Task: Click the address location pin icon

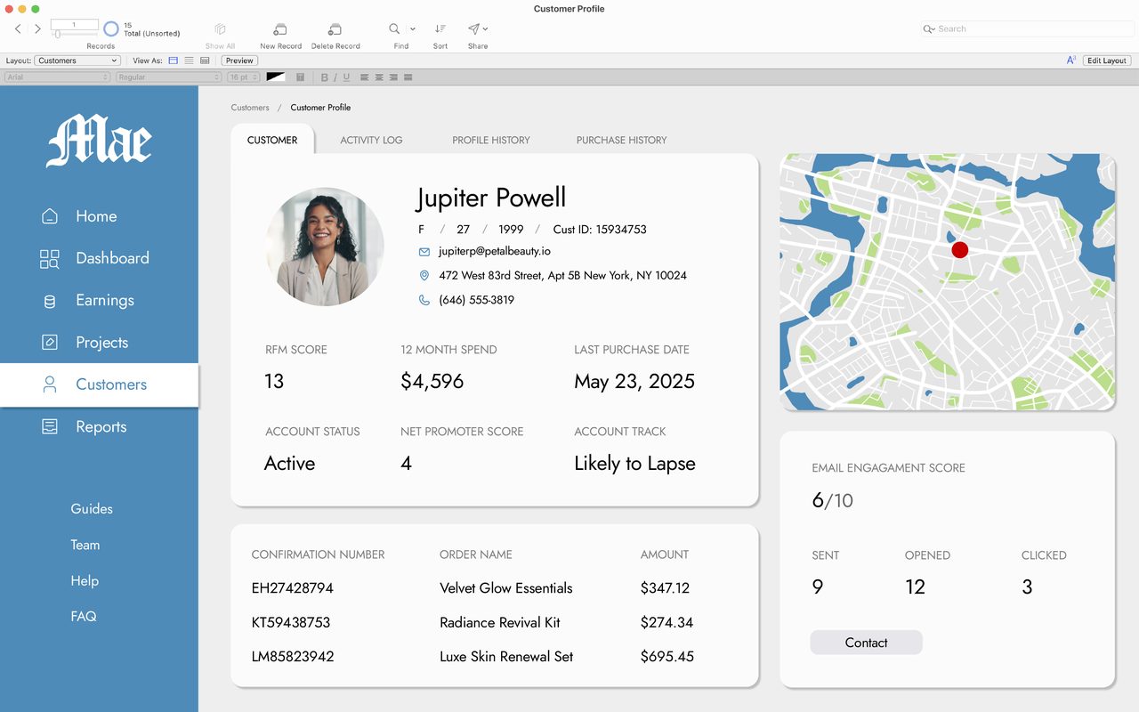Action: [424, 276]
